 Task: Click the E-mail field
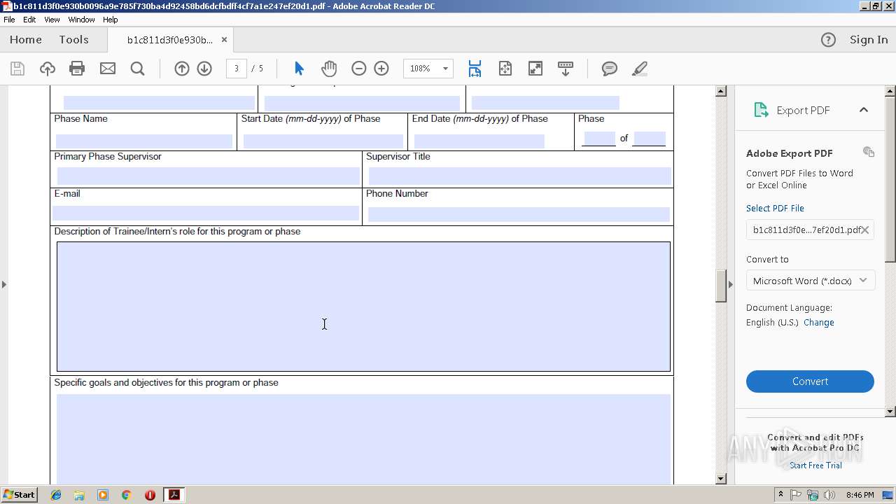click(x=206, y=213)
